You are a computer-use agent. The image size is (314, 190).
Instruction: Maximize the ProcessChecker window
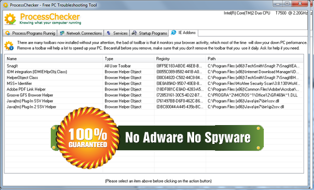[x=287, y=4]
